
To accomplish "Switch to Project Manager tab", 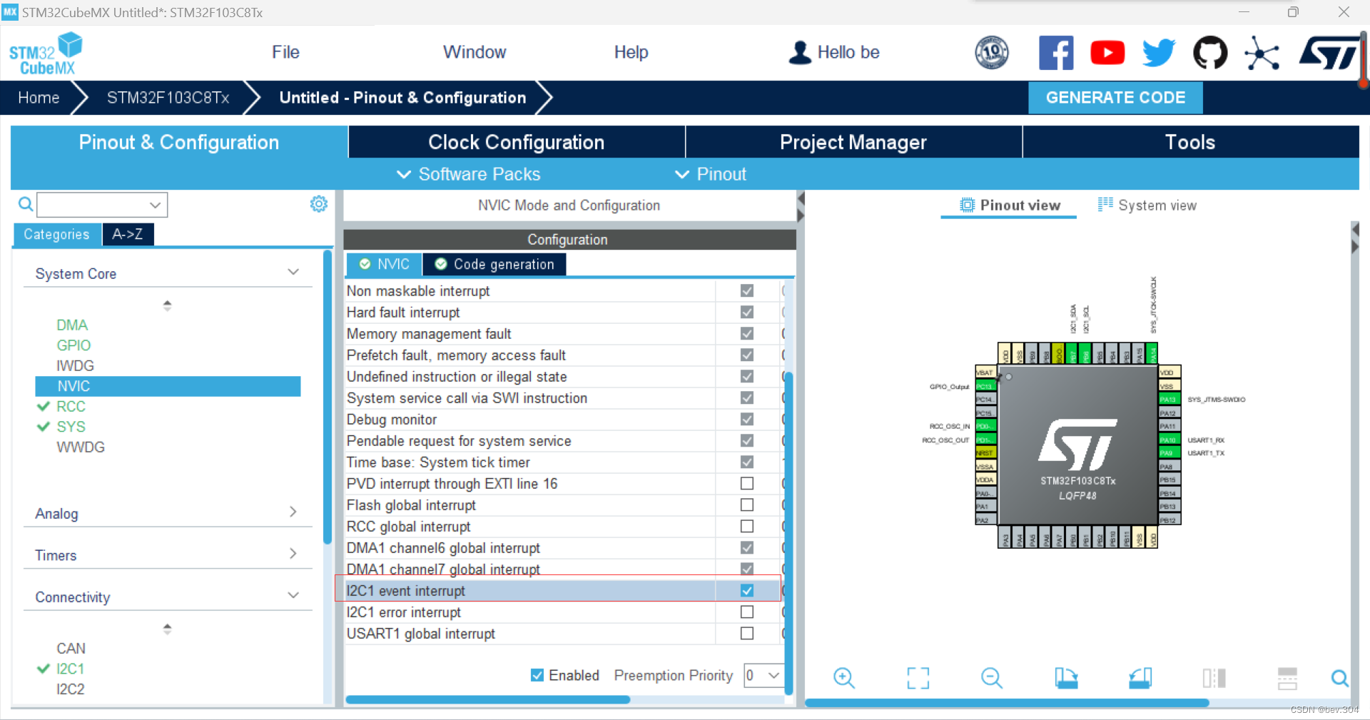I will [x=853, y=142].
